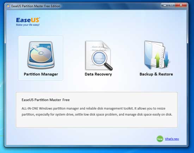The height and width of the screenshot is (153, 194).
Task: Open the Partition Manager hard drive icon
Action: [41, 55]
